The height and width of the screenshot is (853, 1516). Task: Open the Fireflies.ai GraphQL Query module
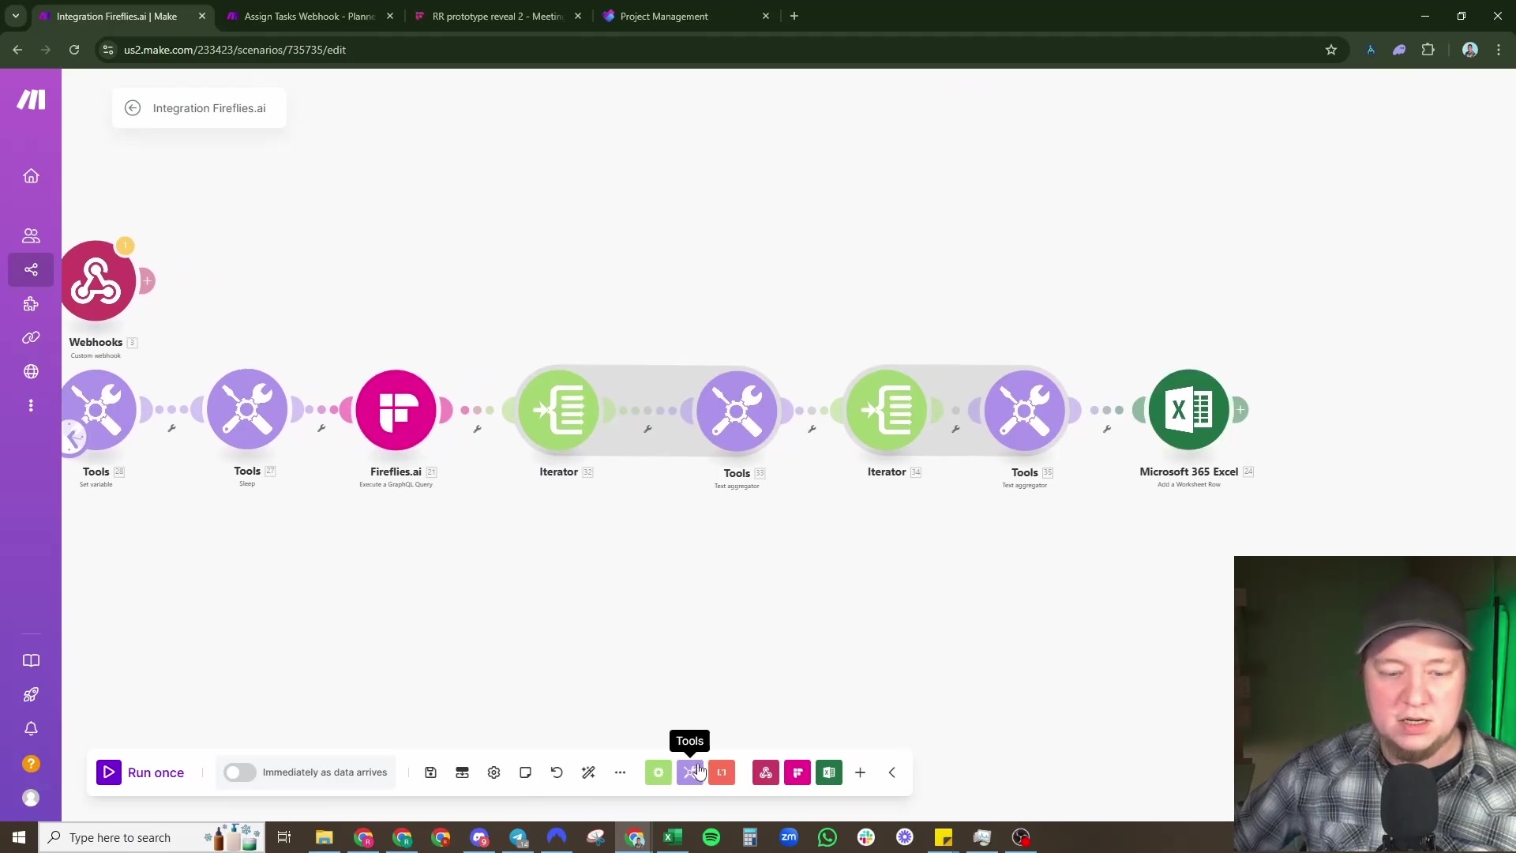click(396, 409)
